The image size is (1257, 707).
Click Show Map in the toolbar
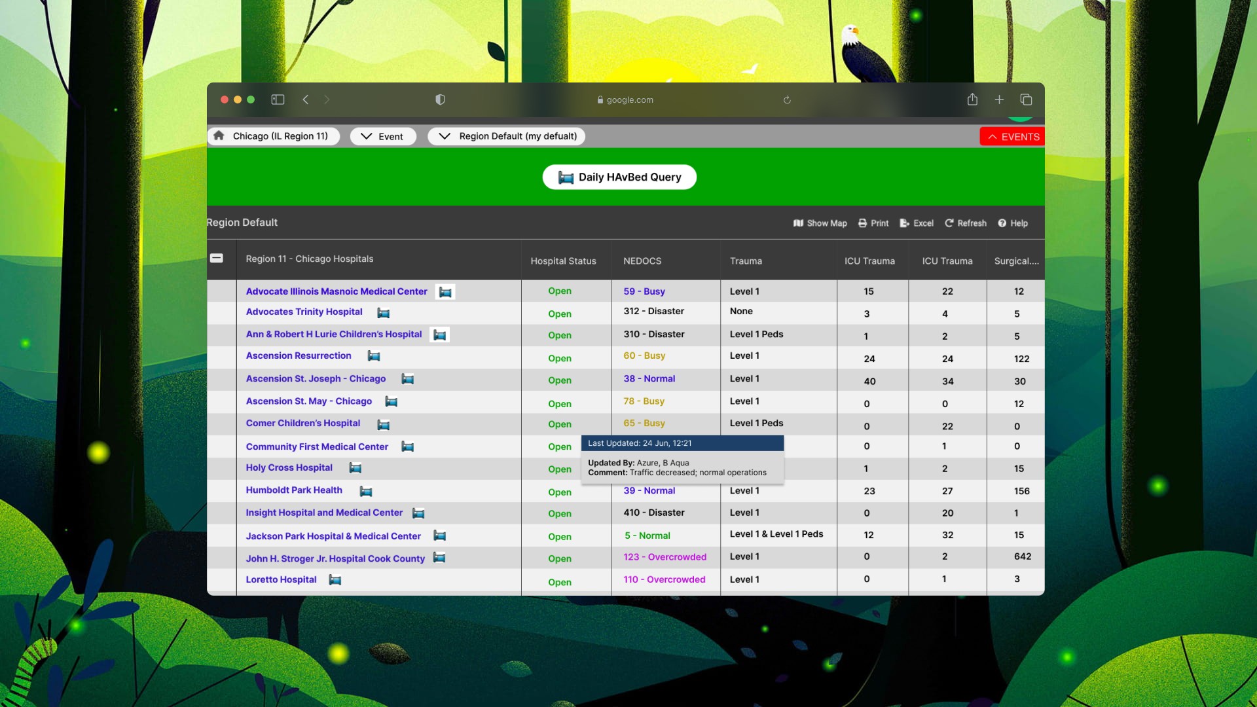pos(820,223)
